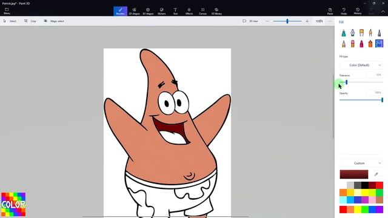Screen dimensions: 388x218
Task: Open the Custom color palette dropdown
Action: click(x=361, y=163)
